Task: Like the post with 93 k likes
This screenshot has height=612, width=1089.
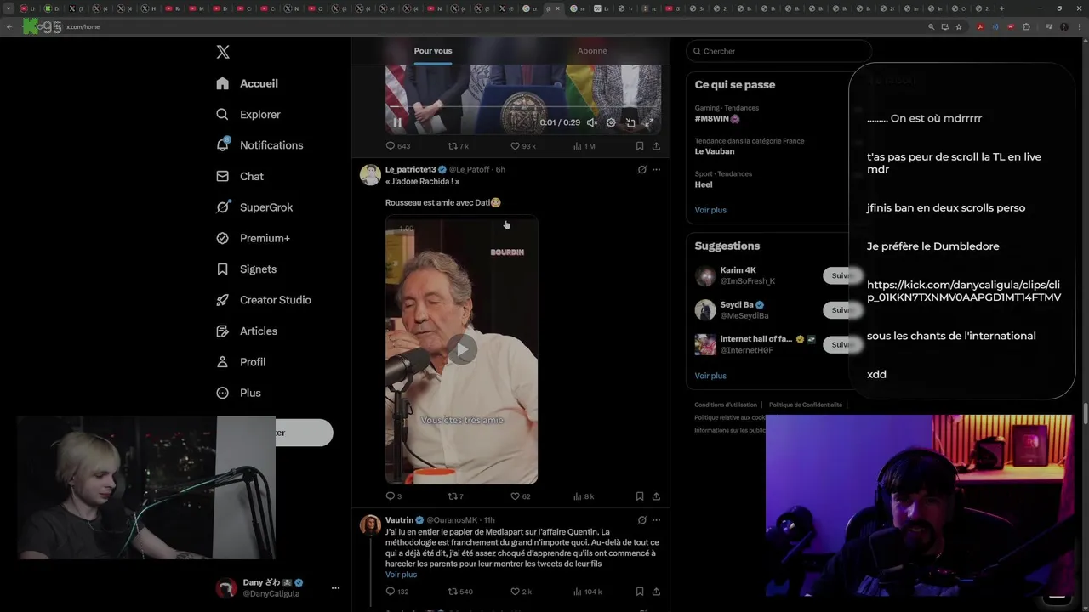Action: [x=522, y=146]
